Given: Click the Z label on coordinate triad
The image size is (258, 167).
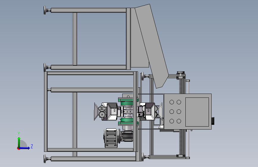Looking at the screenshot, I should (x=32, y=146).
